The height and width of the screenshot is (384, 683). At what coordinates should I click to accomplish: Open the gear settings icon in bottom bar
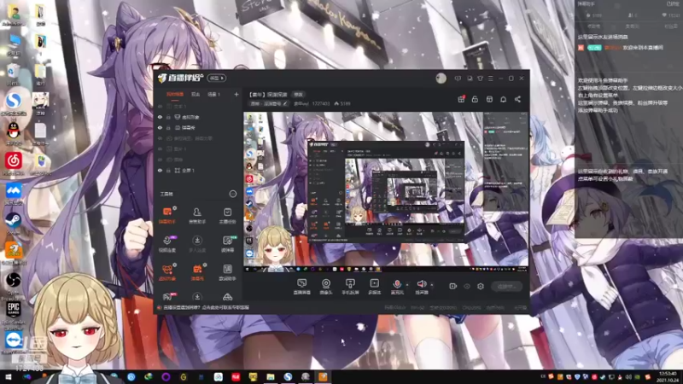(481, 286)
